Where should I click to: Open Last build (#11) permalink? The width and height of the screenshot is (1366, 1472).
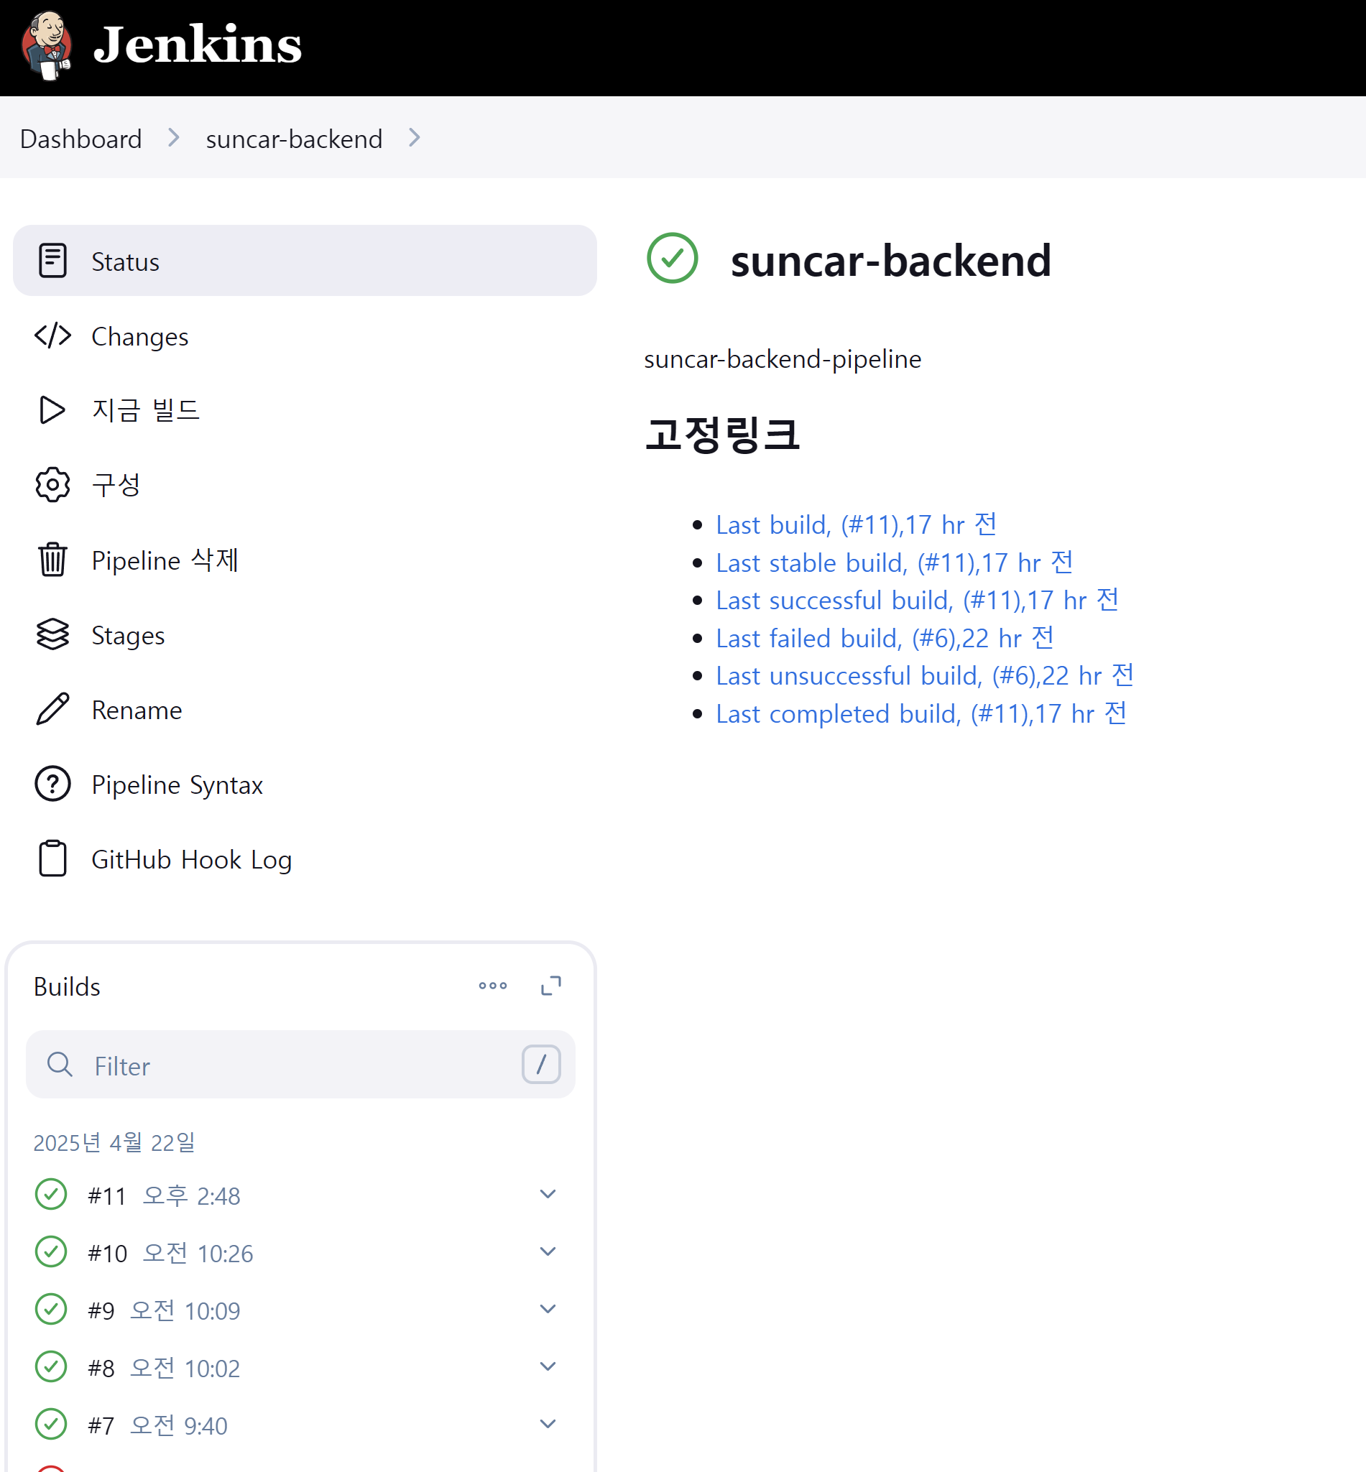856,524
